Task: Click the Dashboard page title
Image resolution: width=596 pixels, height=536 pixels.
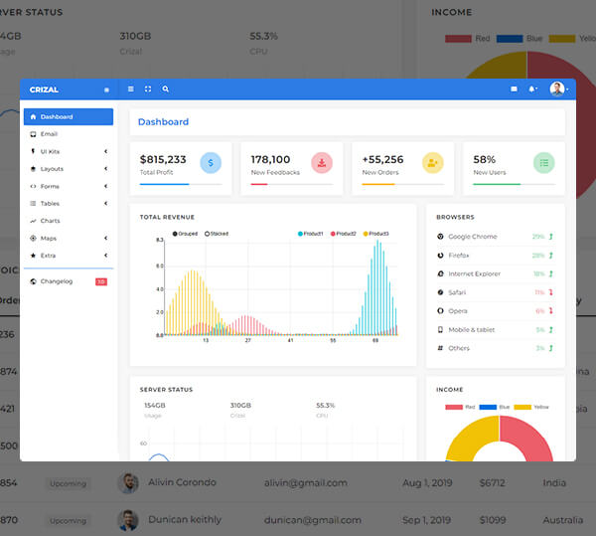Action: tap(164, 121)
